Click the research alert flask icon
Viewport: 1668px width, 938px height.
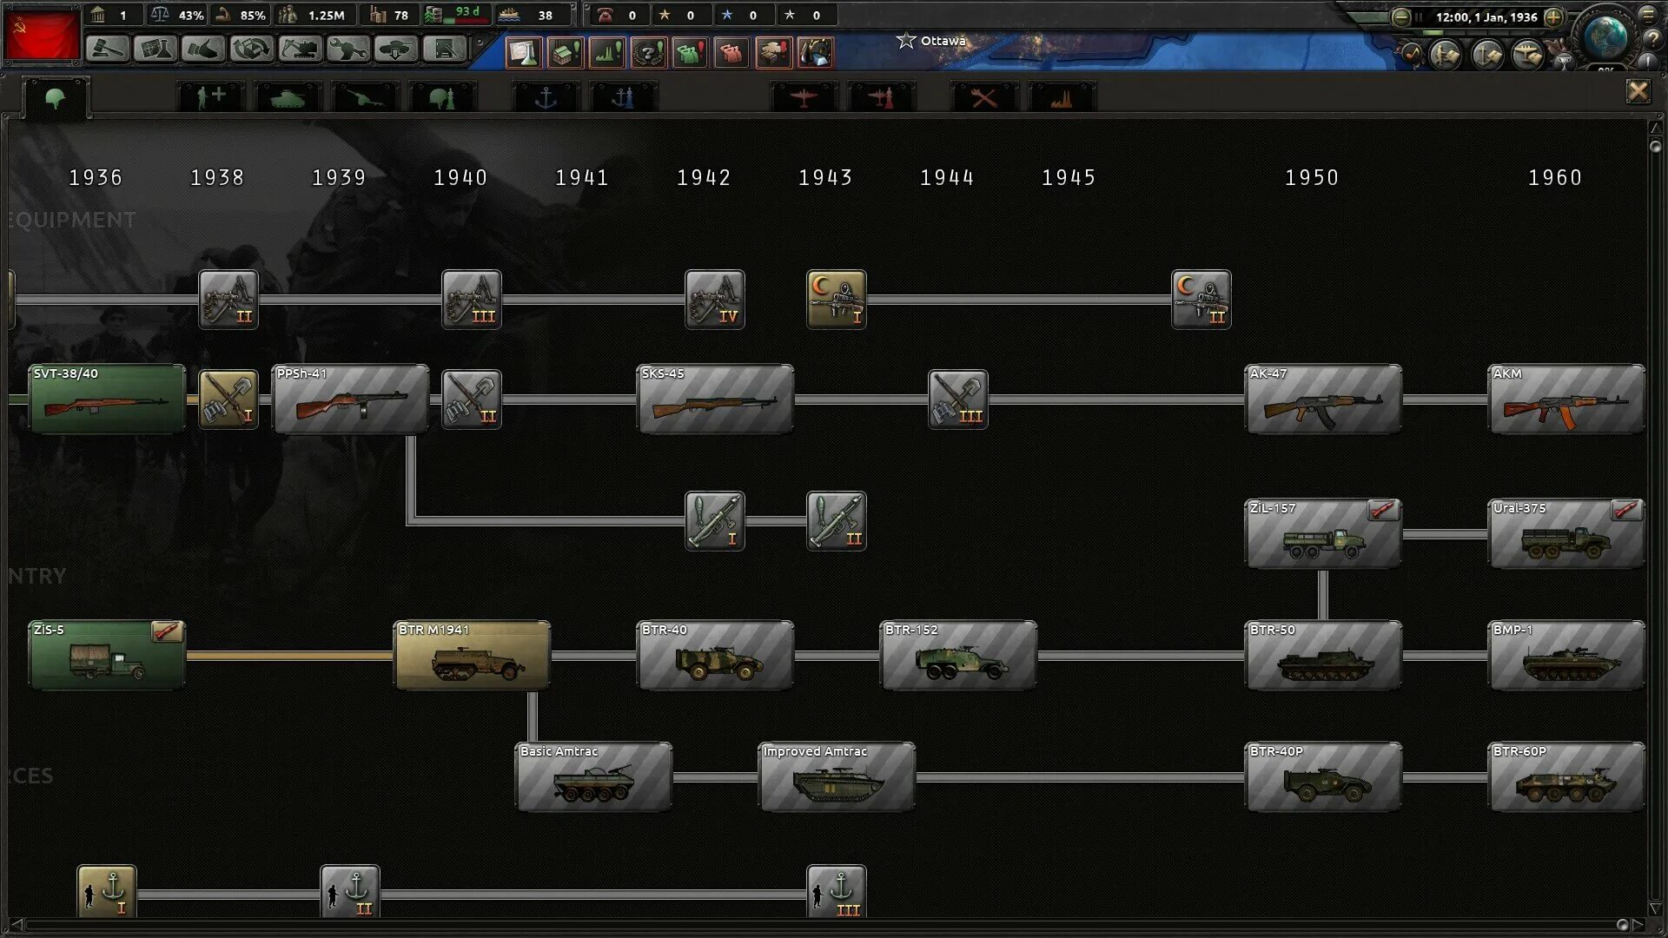coord(524,53)
